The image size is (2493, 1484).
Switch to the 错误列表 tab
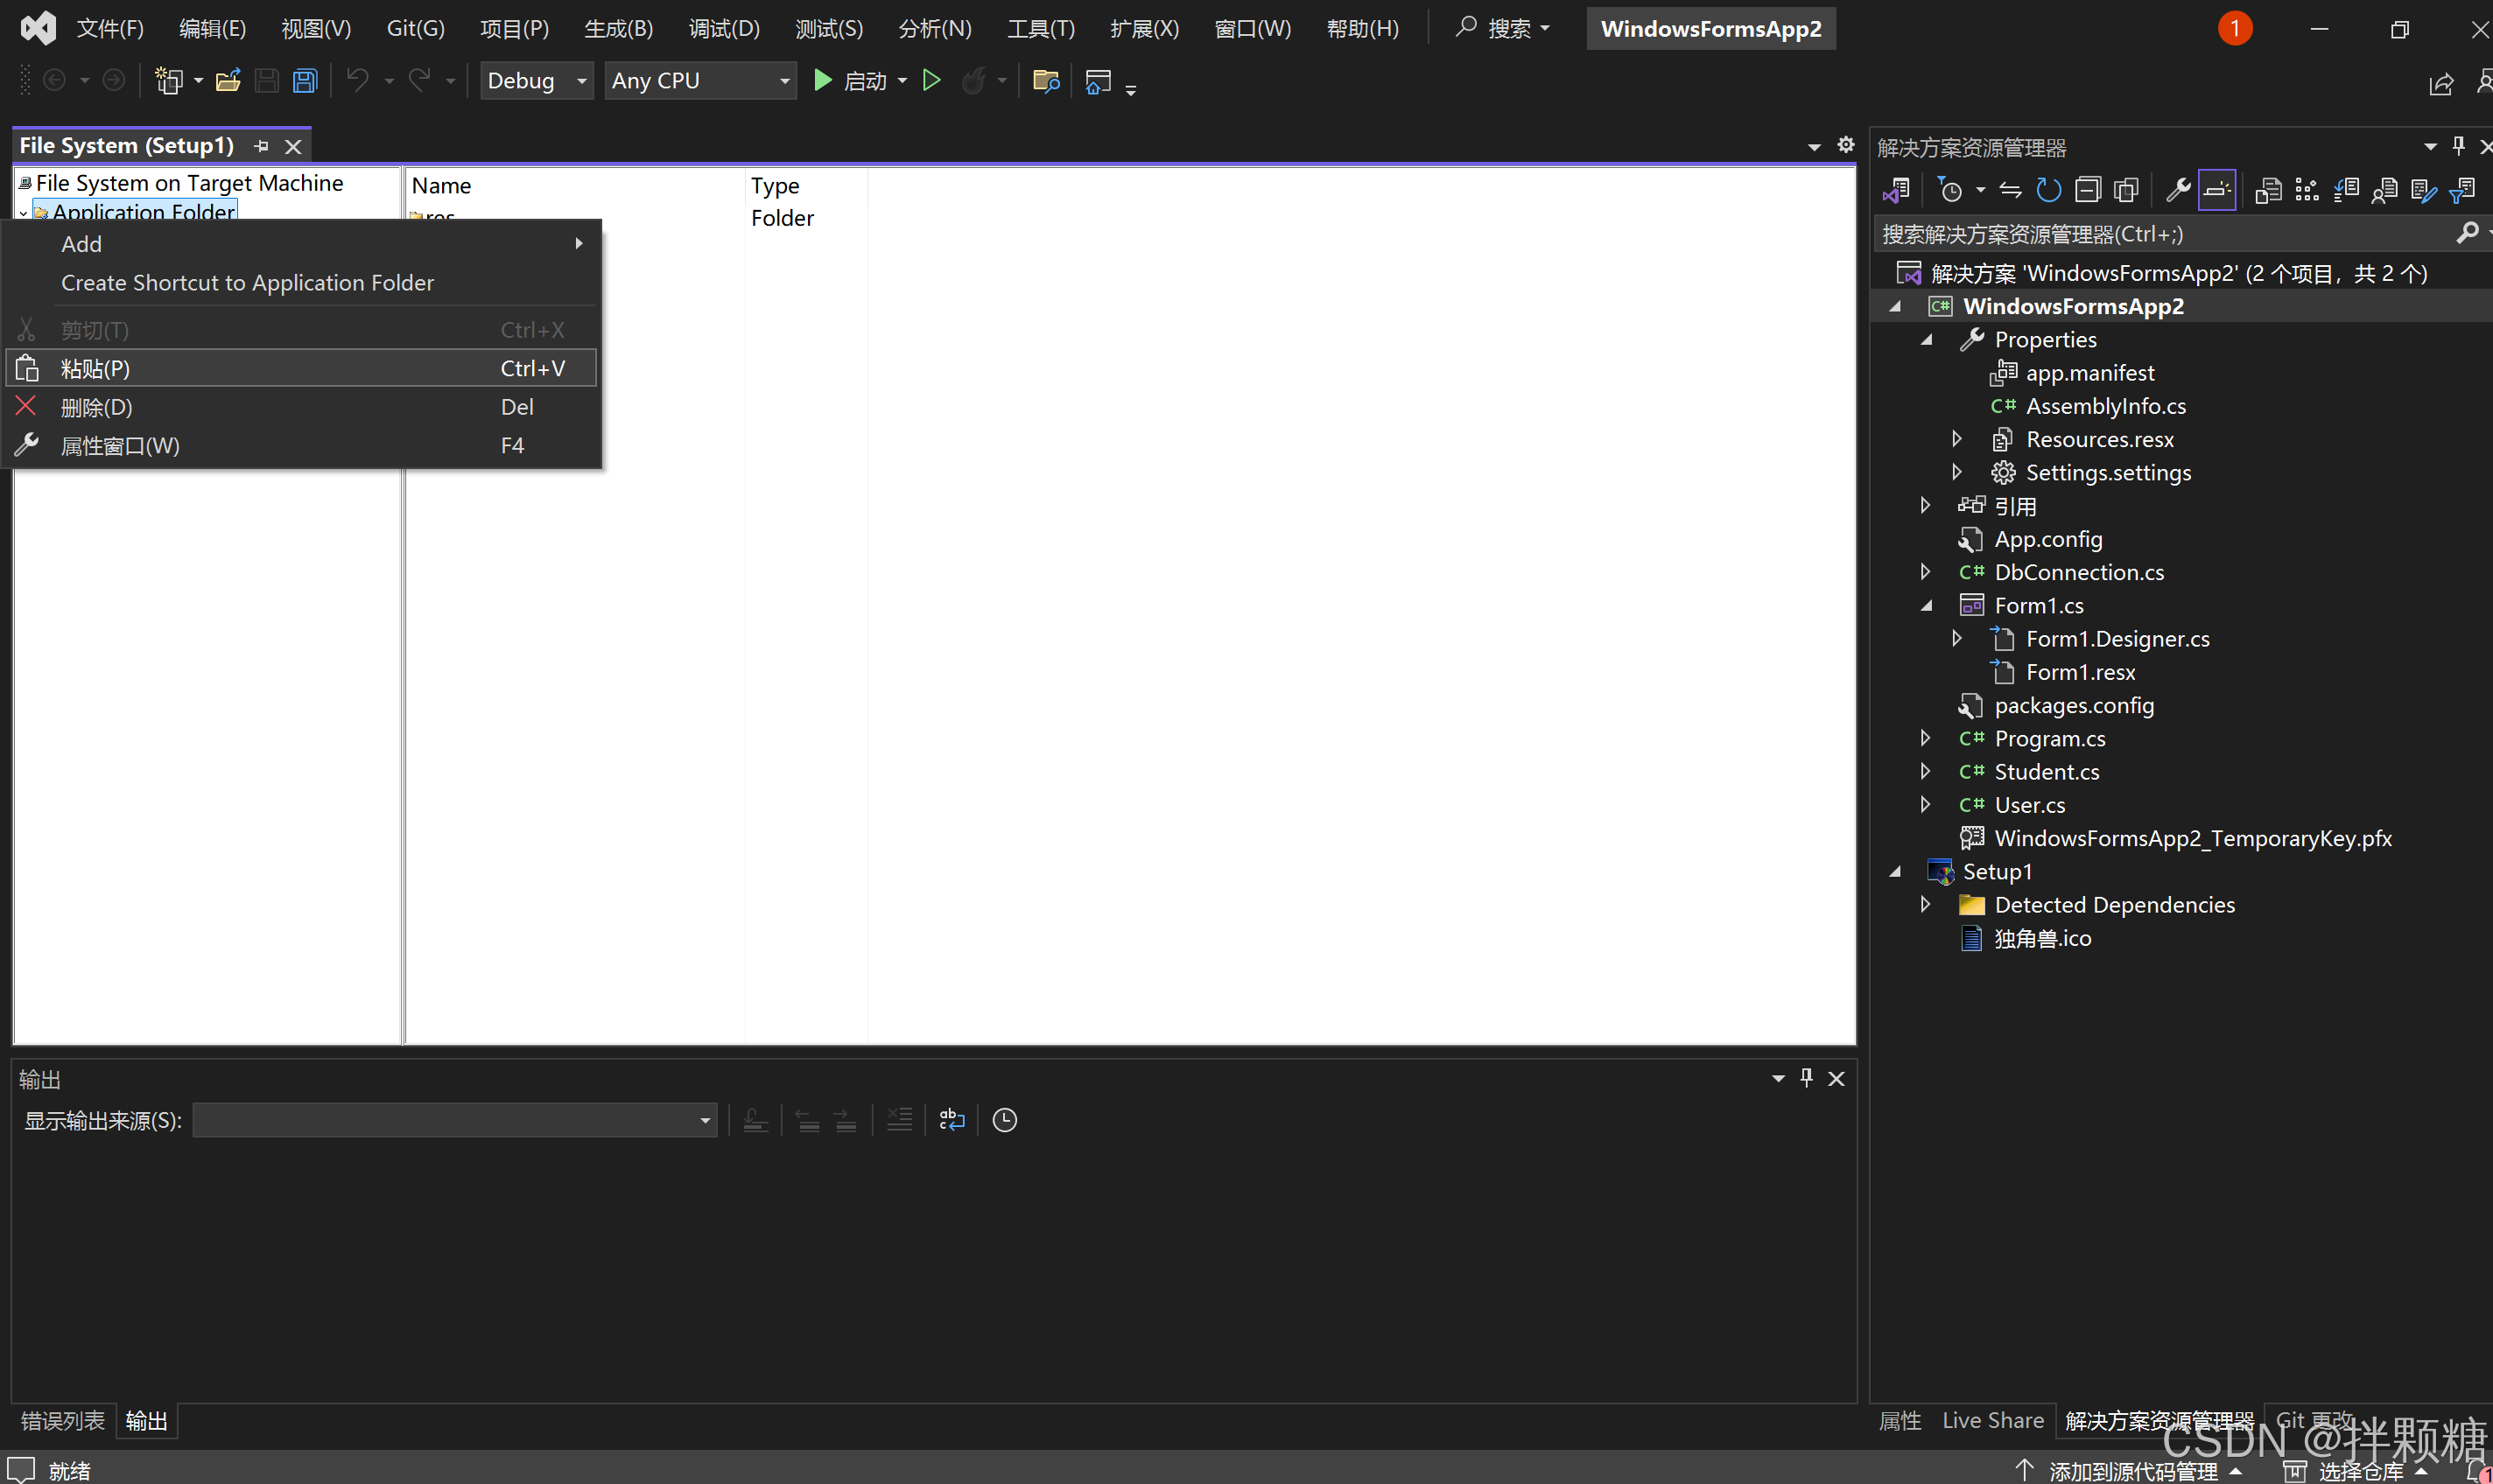click(61, 1420)
